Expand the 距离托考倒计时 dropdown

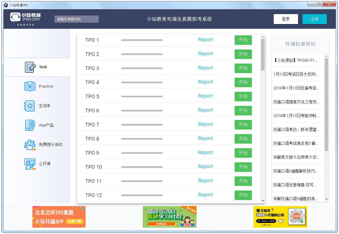point(77,19)
